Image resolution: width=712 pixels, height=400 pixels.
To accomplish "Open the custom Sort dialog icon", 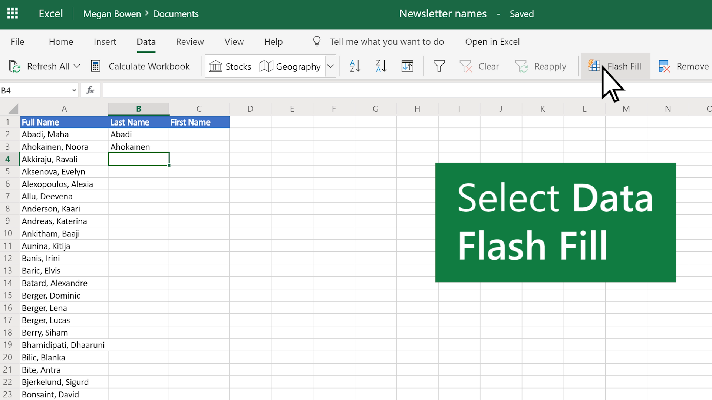I will click(407, 66).
